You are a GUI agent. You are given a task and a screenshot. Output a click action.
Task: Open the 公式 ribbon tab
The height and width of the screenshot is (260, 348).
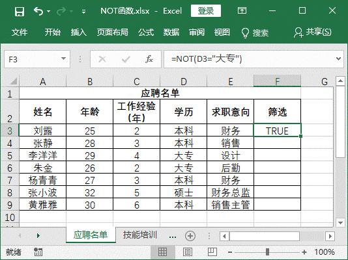pos(146,32)
